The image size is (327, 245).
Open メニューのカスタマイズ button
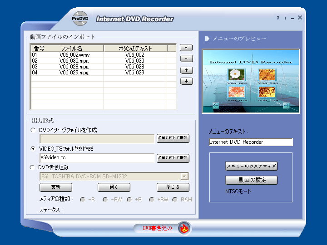(x=251, y=166)
